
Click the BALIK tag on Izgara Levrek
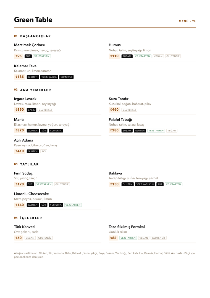(x=32, y=110)
